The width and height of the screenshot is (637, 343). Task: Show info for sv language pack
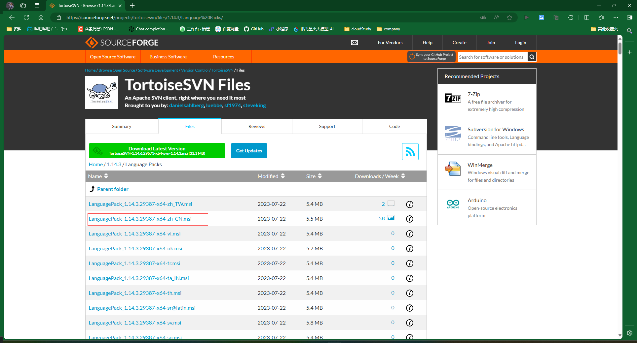tap(409, 323)
